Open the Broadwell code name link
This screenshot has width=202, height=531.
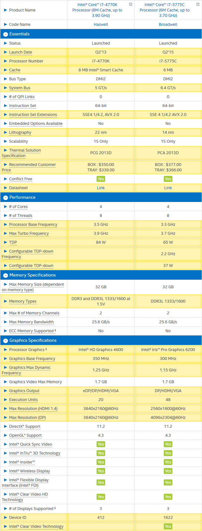coord(168,25)
